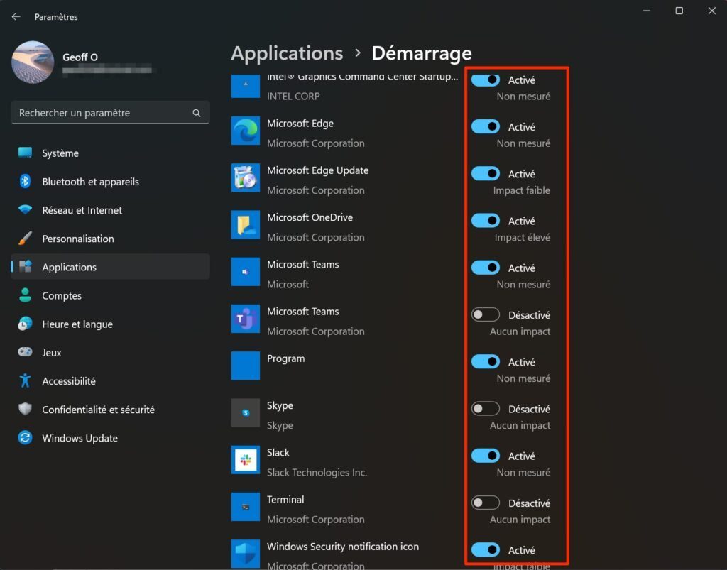The image size is (727, 570).
Task: Click the Teams icon with publisher Microsoft
Action: click(x=245, y=272)
